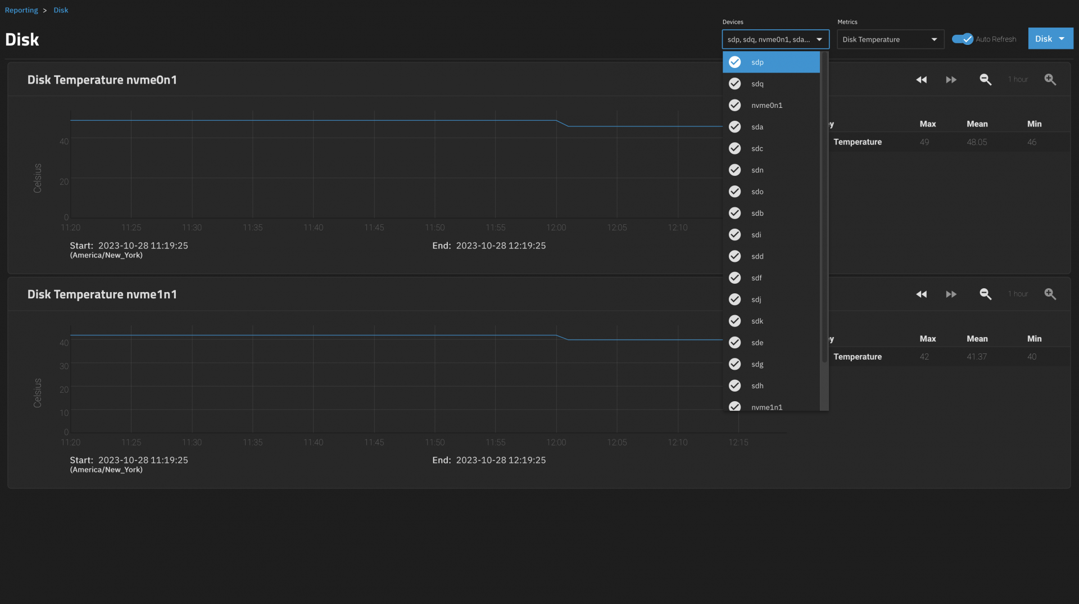The width and height of the screenshot is (1079, 604).
Task: Rewind the nvme1n1 temperature graph
Action: (x=921, y=294)
